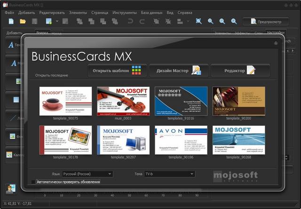Open the template_90196 AVON thumbnail
Screen dimensions: 301x209
coord(181,140)
